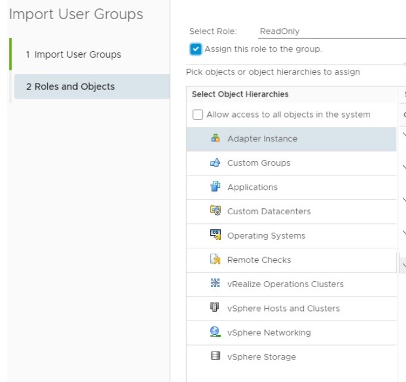Viewport: 406px width, 382px height.
Task: Click the Adapter Instance icon
Action: click(216, 138)
